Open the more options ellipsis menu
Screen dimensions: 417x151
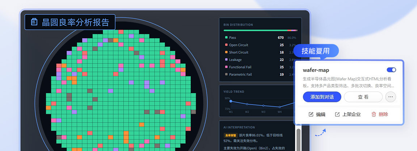pos(391,97)
